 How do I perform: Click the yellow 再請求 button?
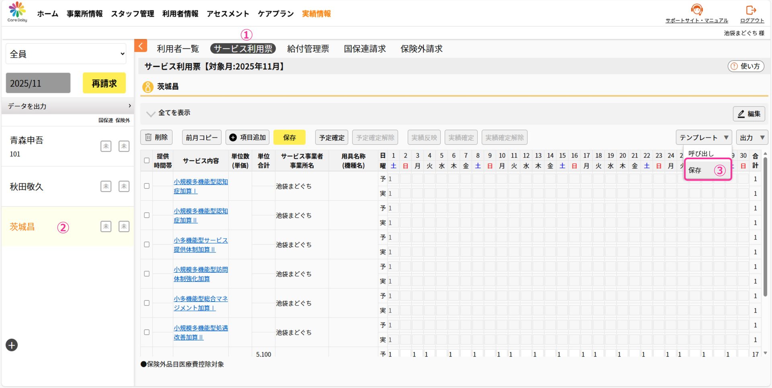104,83
